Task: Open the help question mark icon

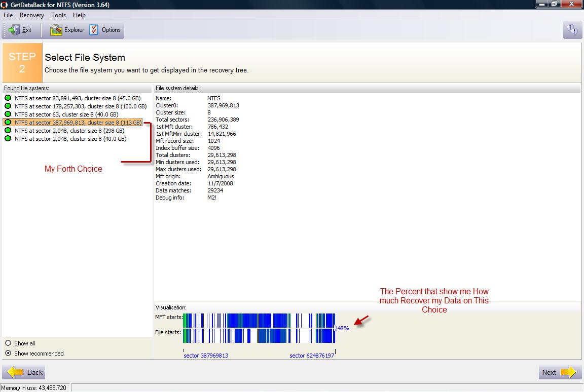Action: (572, 29)
